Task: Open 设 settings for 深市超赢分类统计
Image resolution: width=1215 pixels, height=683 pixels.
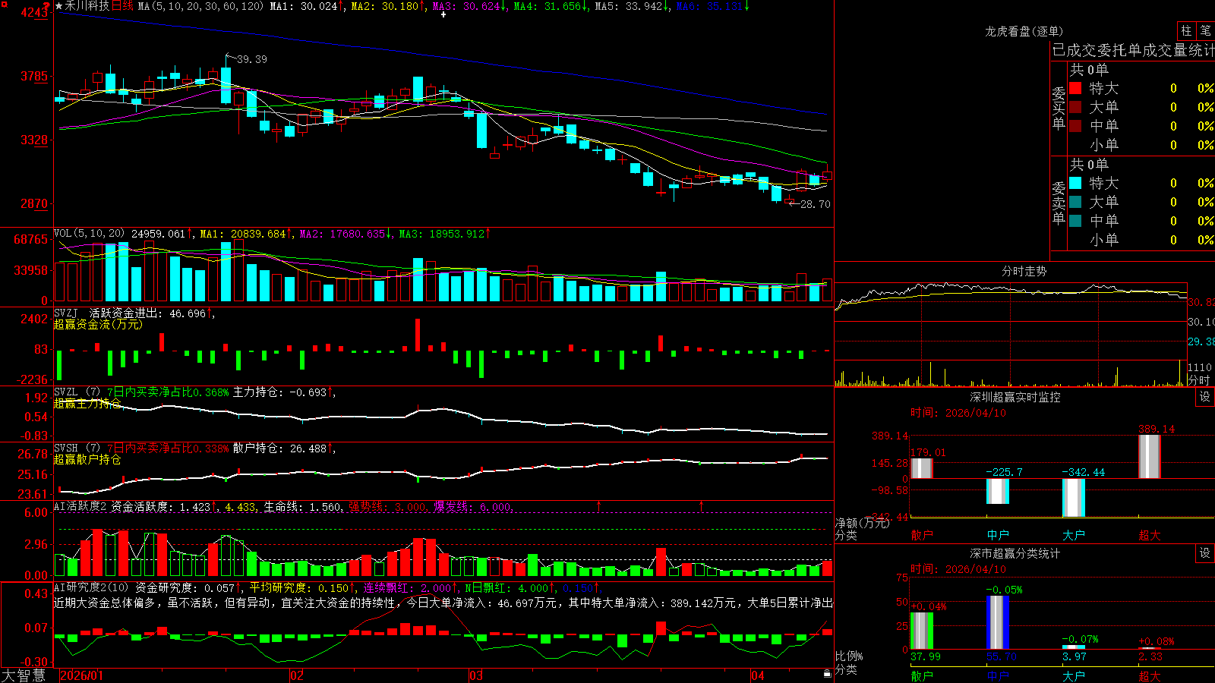Action: 1205,553
